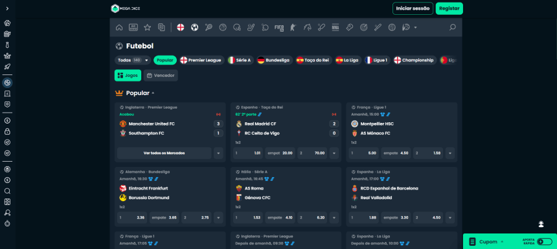The image size is (557, 249).
Task: Toggle the Aposta Rápida switch
Action: pos(545,241)
